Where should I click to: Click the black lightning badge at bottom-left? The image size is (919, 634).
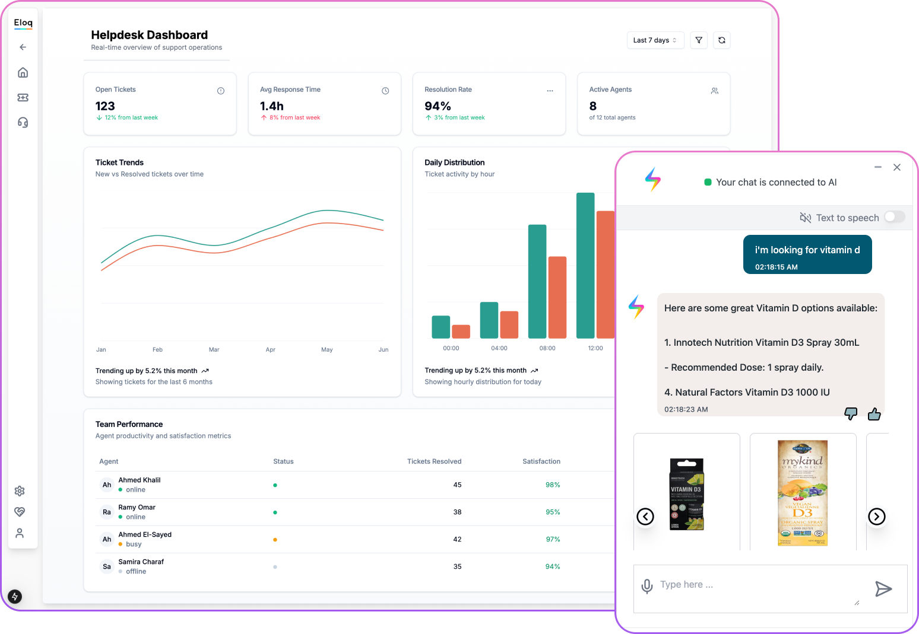click(x=15, y=597)
